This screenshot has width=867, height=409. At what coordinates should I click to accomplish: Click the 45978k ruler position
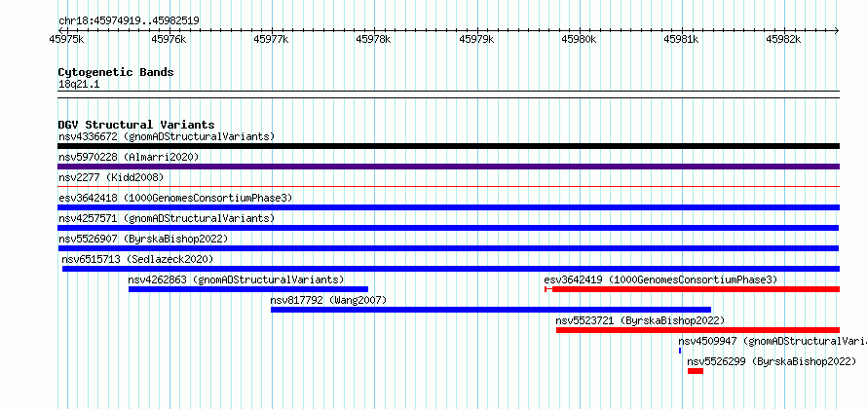[373, 39]
